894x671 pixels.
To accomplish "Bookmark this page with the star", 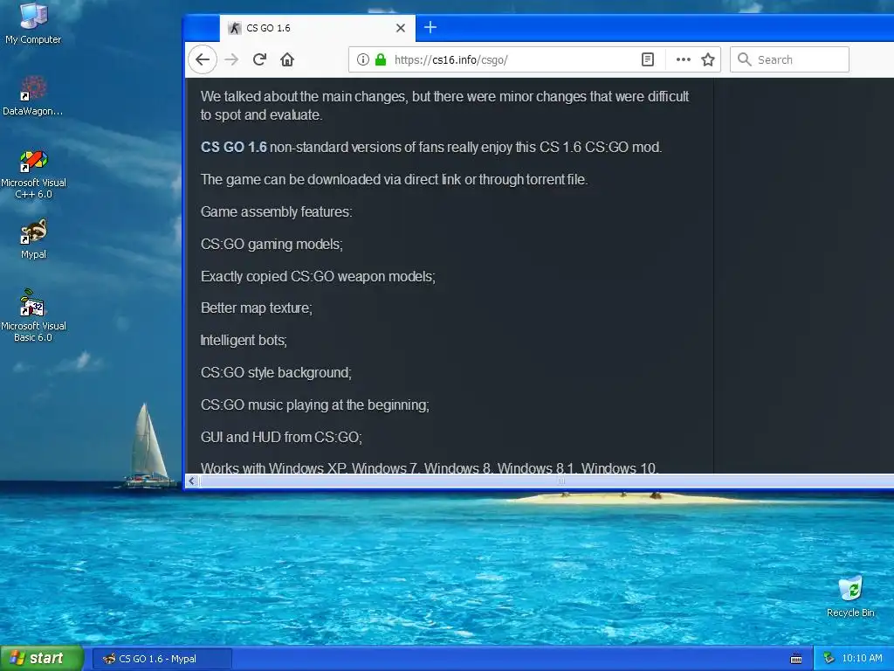I will 708,59.
